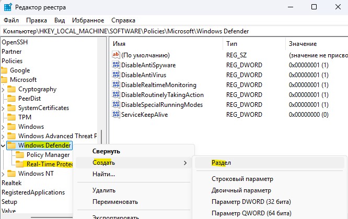Click the DisableAntiVirus DWORD value icon
Image resolution: width=348 pixels, height=219 pixels.
pos(116,75)
